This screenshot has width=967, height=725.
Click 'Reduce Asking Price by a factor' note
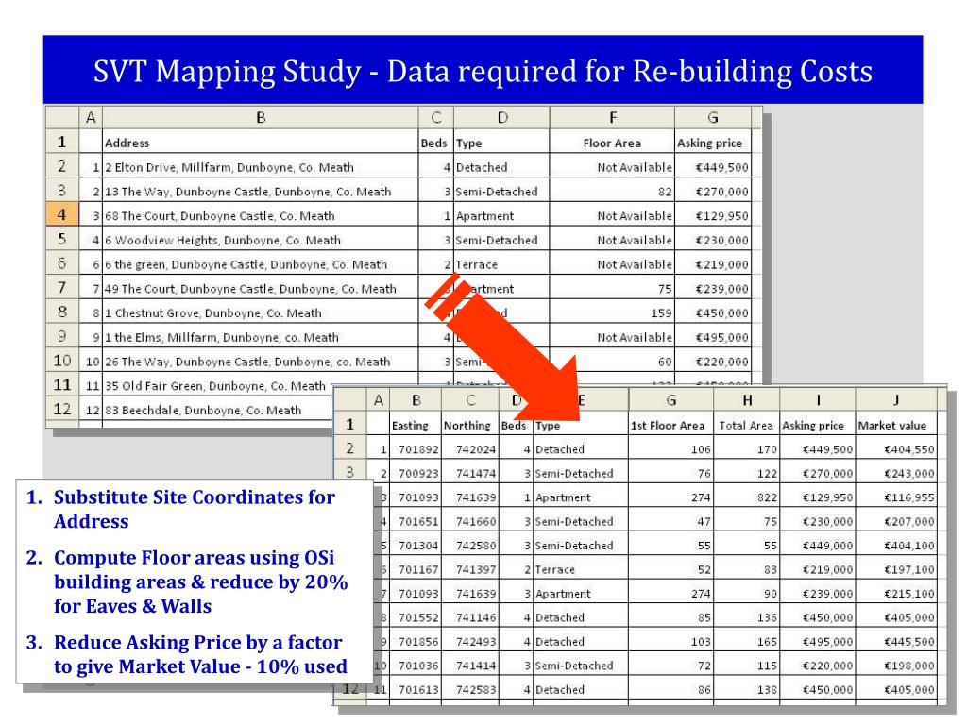pyautogui.click(x=200, y=654)
